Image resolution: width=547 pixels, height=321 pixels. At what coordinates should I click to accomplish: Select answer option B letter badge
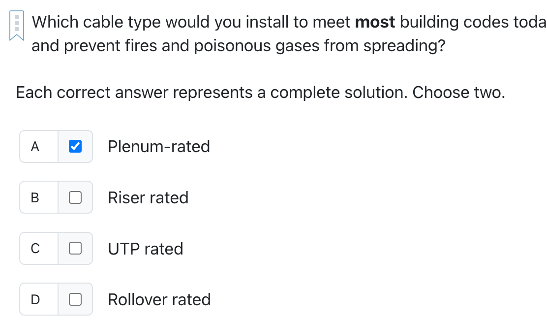pos(34,197)
